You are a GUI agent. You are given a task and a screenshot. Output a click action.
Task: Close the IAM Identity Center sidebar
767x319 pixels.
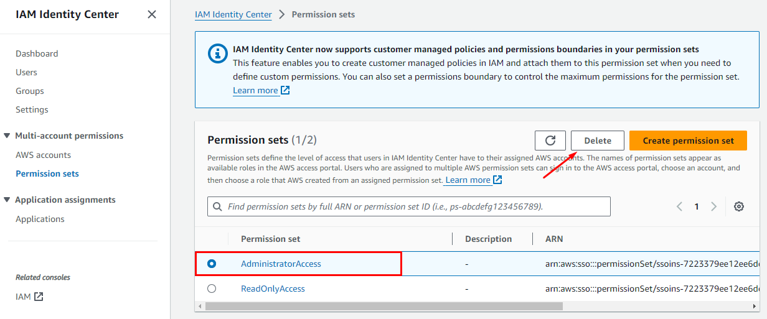click(x=151, y=14)
